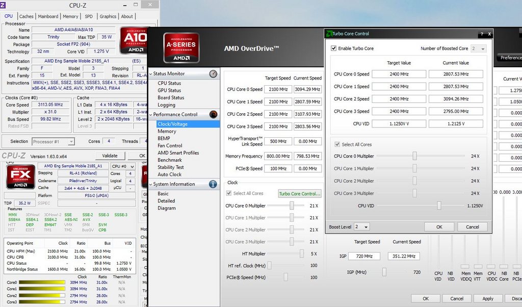Select Memory under Performance Control
Image resolution: width=522 pixels, height=307 pixels.
(x=167, y=131)
